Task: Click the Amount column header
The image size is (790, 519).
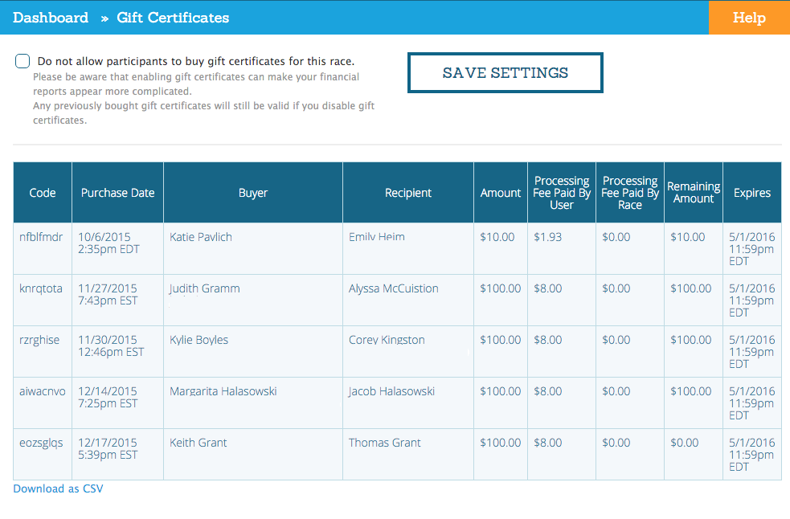Action: click(500, 192)
